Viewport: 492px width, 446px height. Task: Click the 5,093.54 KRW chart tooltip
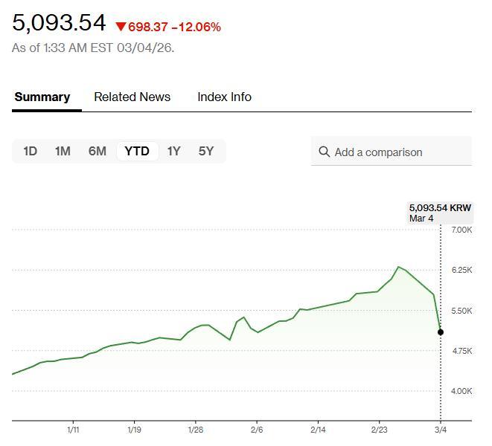click(440, 213)
